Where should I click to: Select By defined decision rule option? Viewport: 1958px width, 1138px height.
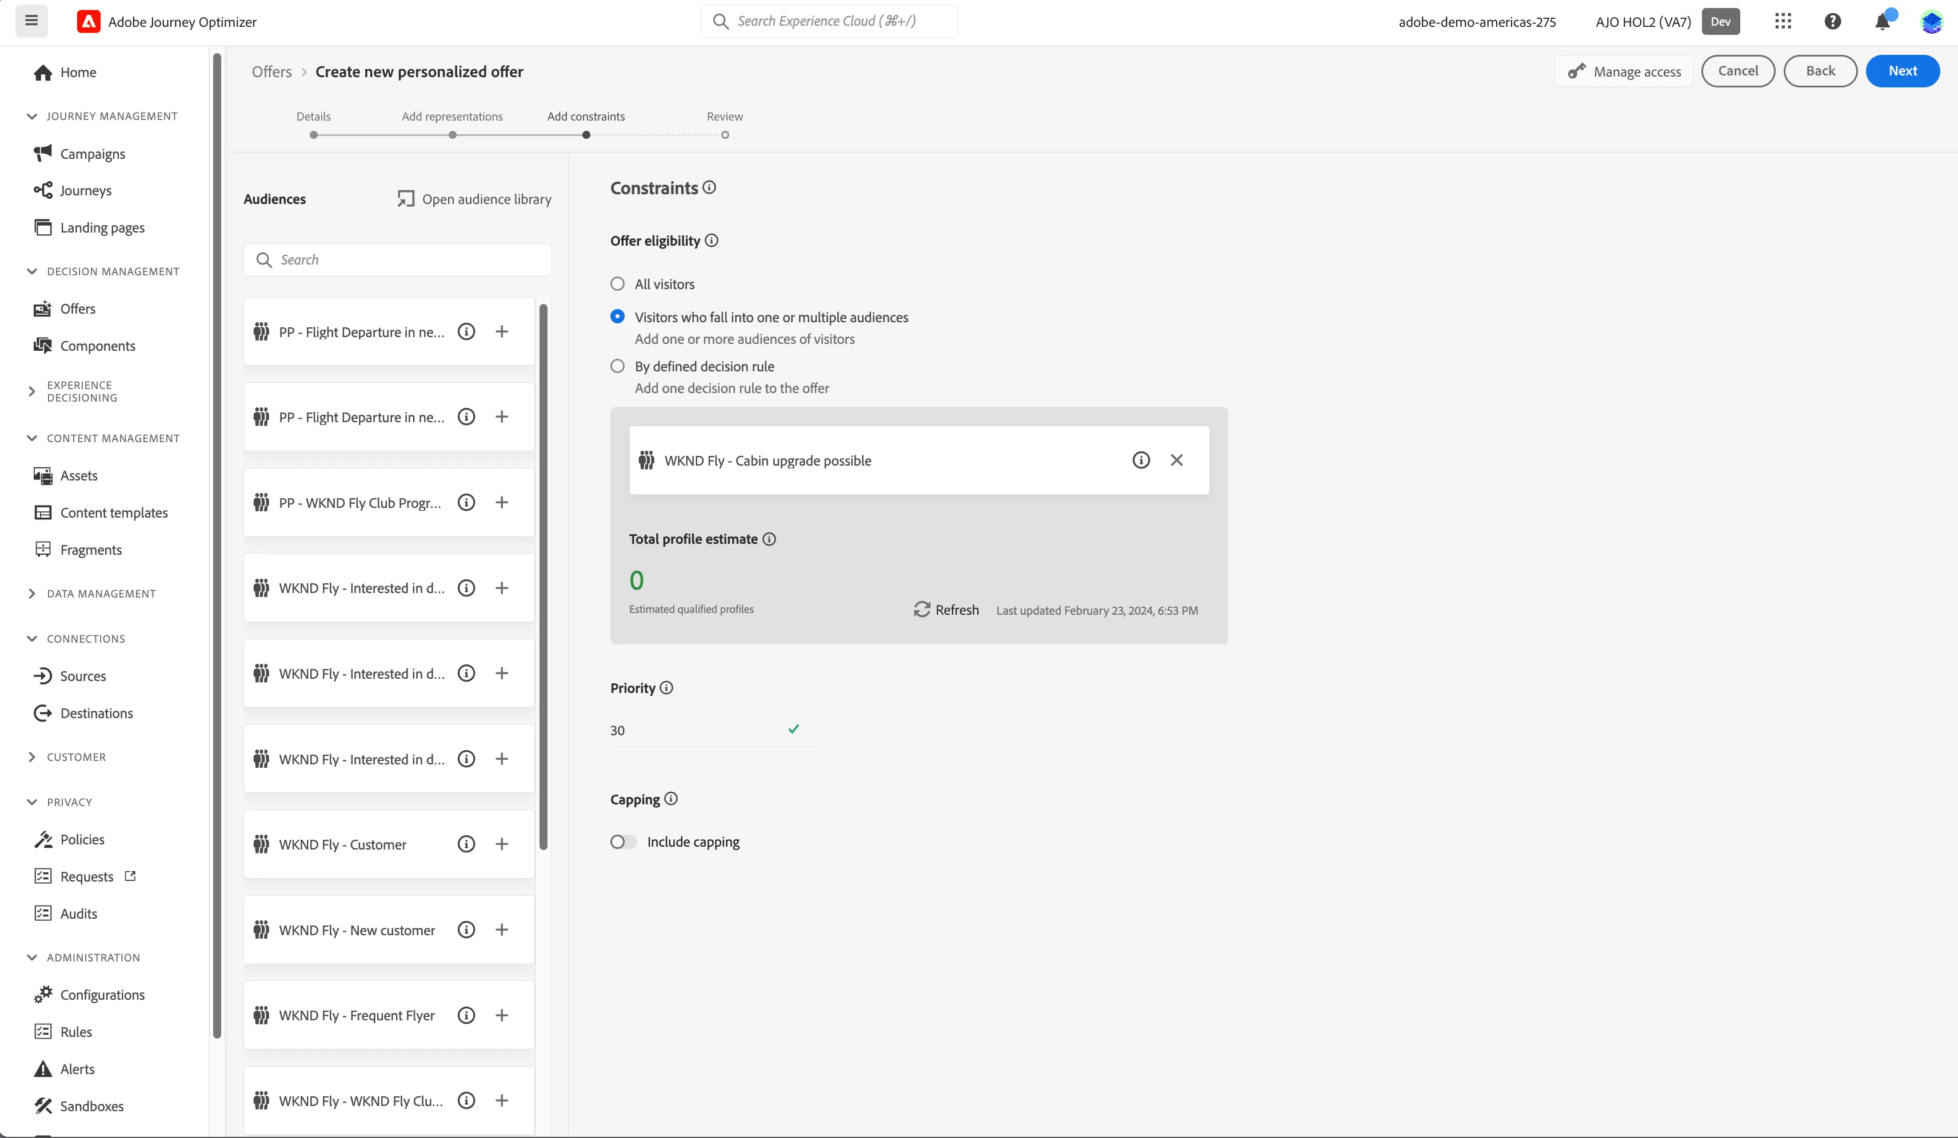[618, 366]
